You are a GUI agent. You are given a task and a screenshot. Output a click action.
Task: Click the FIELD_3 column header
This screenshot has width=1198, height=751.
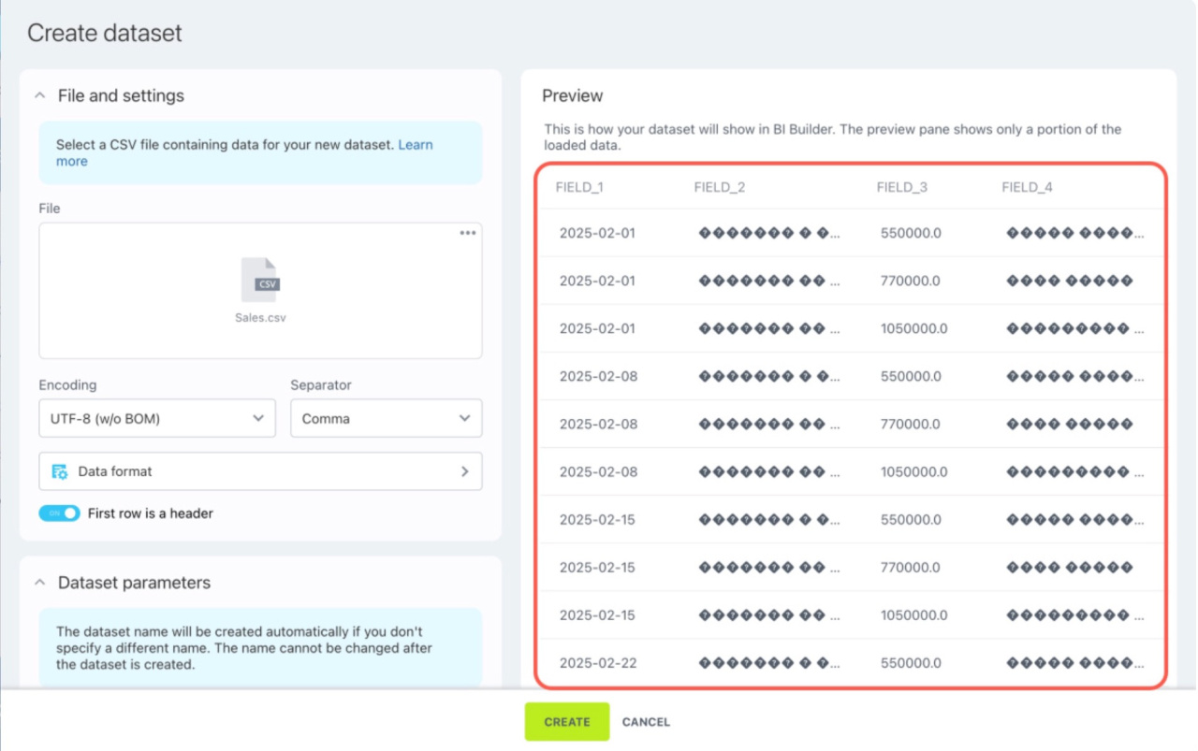click(901, 187)
